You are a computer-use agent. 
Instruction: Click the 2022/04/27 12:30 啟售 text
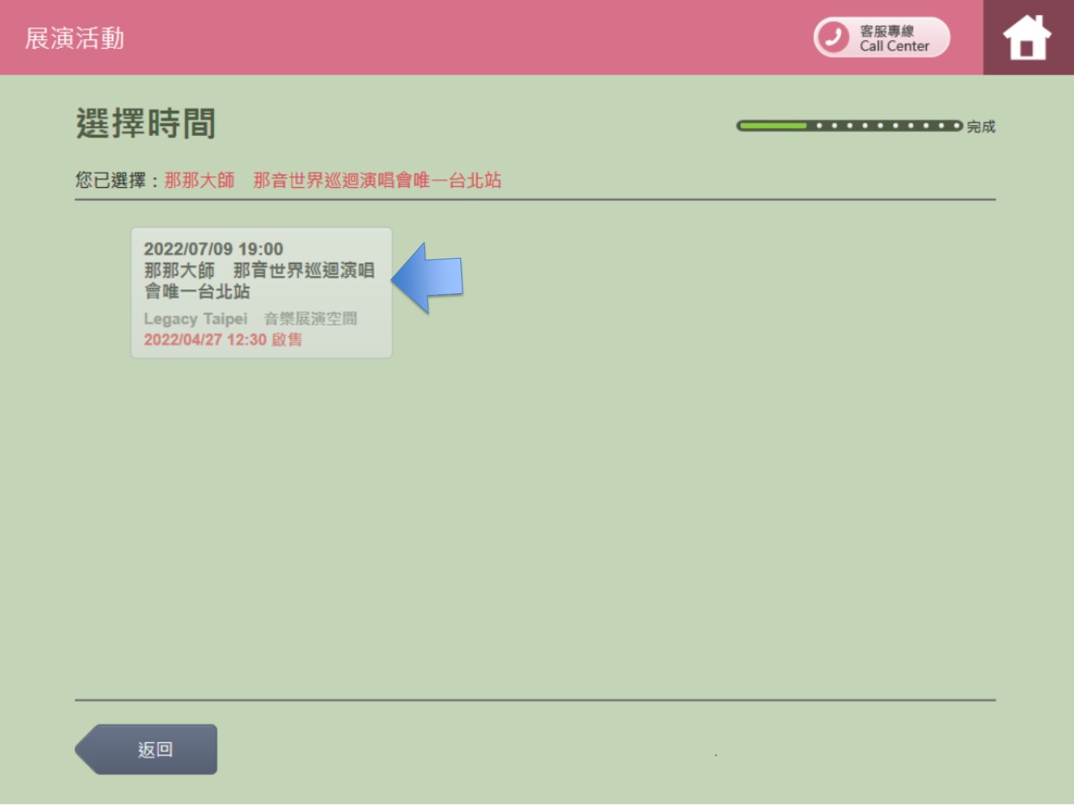pos(223,340)
